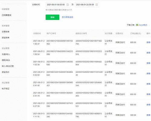The width and height of the screenshot is (151, 121).
Task: Click the 800.00 amount in the 21:56:47 row
Action: [133, 42]
